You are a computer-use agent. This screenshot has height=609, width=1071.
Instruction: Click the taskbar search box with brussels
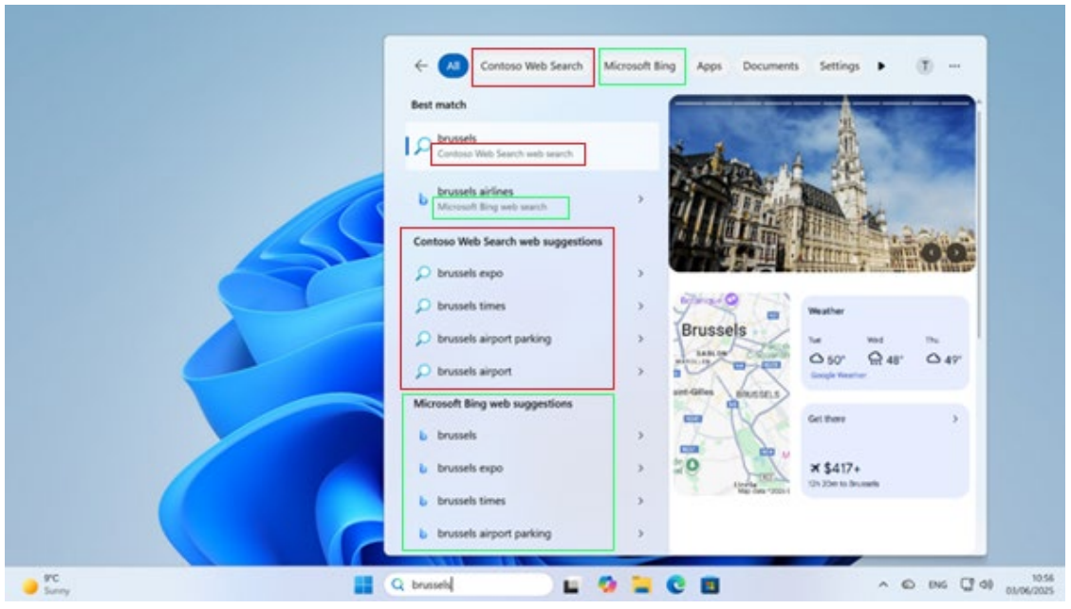[469, 584]
